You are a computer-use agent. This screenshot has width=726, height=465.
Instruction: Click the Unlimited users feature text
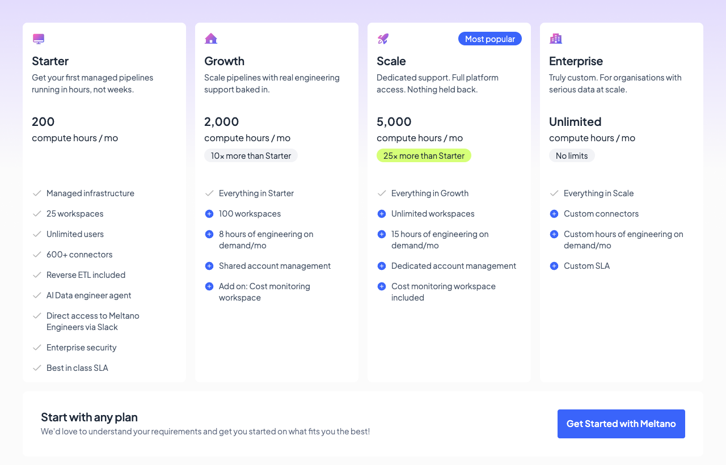tap(75, 234)
